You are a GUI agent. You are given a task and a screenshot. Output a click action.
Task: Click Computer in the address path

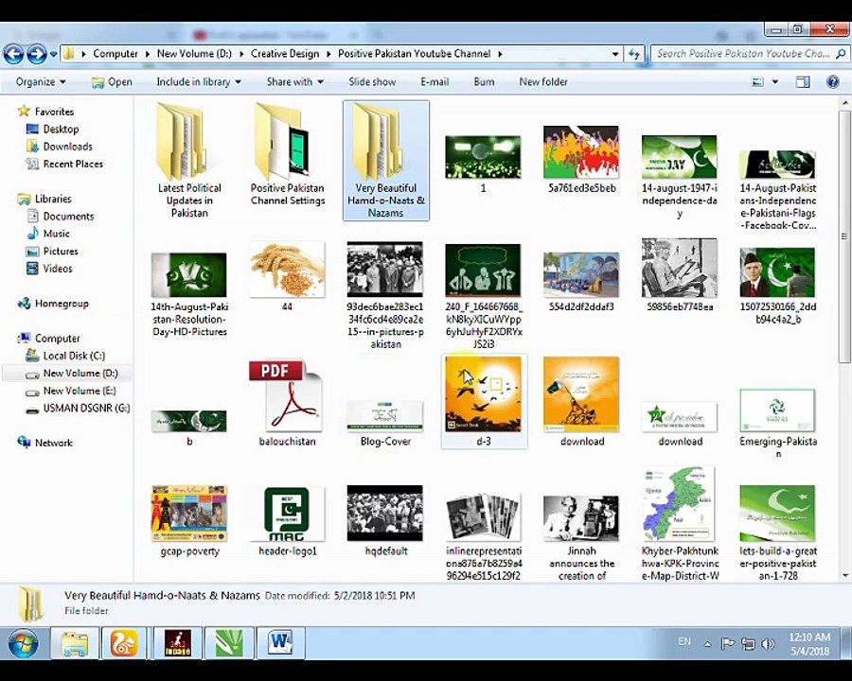coord(115,54)
